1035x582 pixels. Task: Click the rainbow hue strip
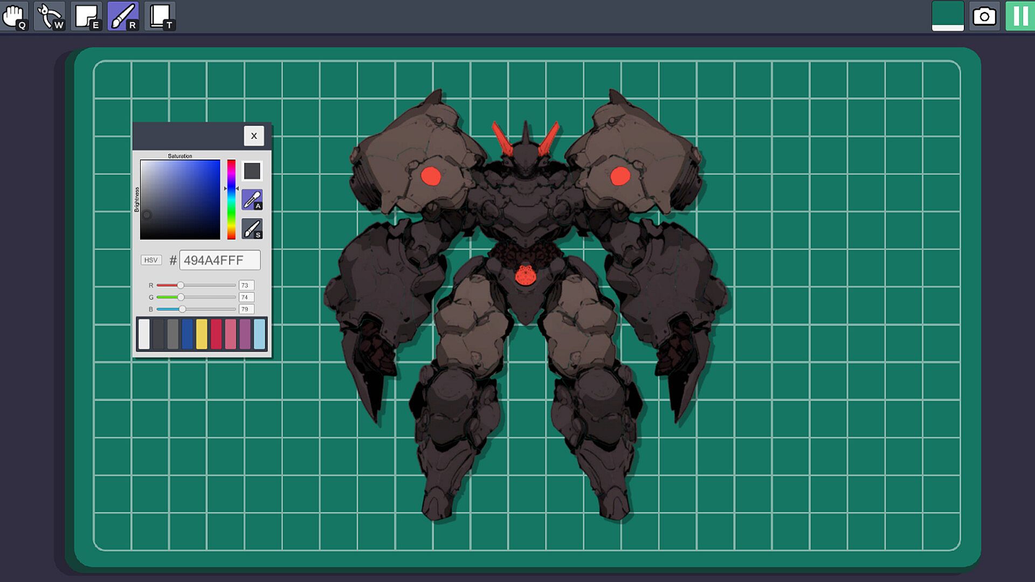tap(231, 199)
